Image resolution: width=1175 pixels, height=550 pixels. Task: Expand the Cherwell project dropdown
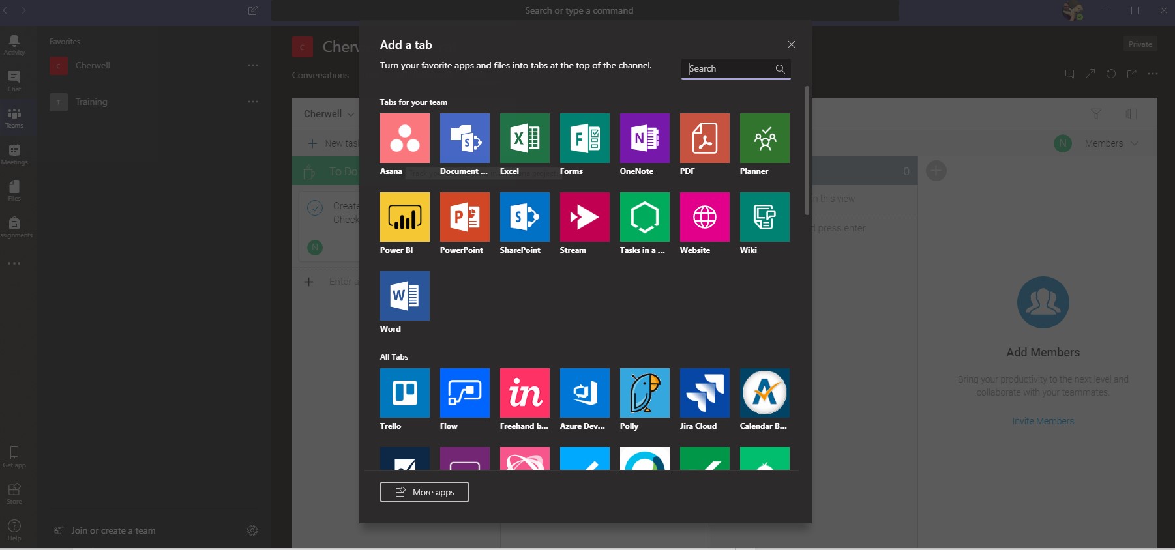point(329,114)
